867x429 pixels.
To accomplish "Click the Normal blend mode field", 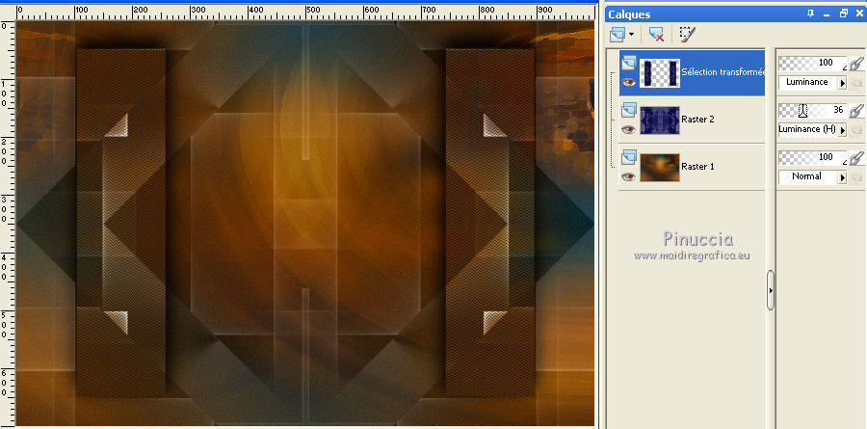I will [808, 176].
